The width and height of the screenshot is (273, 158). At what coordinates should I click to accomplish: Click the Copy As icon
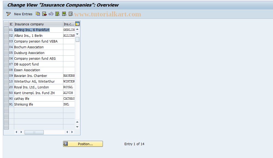pyautogui.click(x=38, y=14)
